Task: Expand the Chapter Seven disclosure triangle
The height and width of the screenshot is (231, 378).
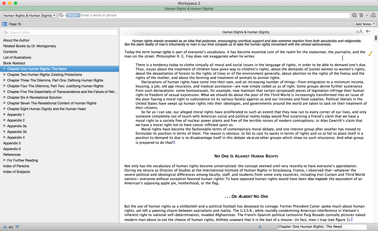Action: coord(4,103)
